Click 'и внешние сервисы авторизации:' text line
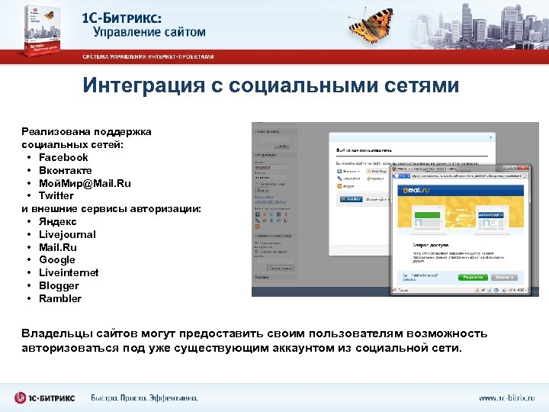The image size is (549, 412). [111, 209]
